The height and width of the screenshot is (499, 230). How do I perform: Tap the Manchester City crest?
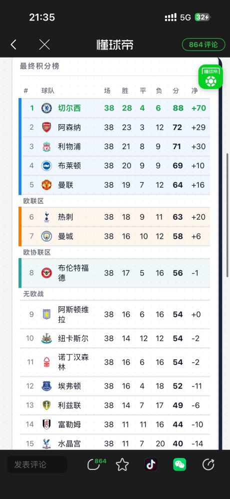[x=47, y=236]
